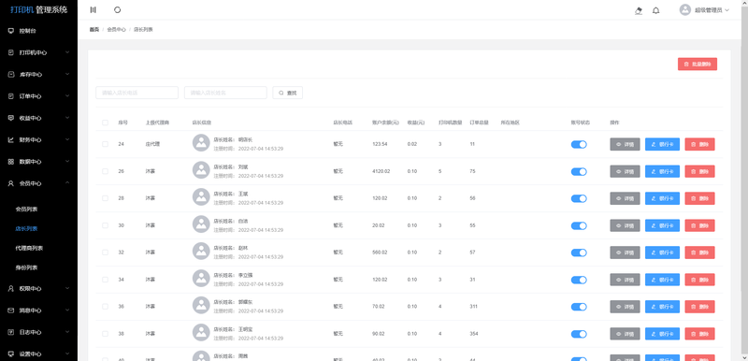
Task: Open 会员列表 submenu item
Action: coord(27,209)
